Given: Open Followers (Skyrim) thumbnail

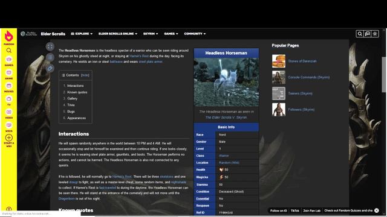Looking at the screenshot, I should point(279,110).
